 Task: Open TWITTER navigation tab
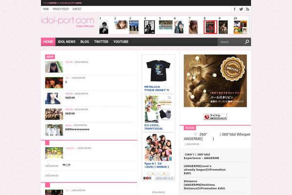click(x=101, y=42)
